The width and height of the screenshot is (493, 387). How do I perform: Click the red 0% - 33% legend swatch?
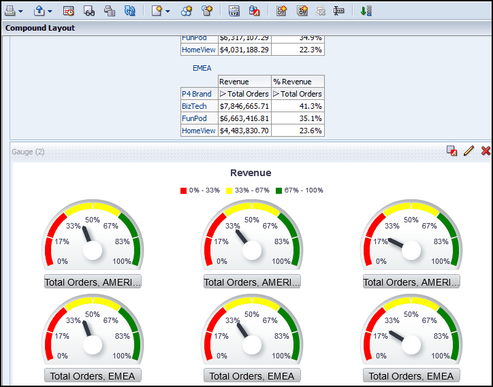(183, 190)
